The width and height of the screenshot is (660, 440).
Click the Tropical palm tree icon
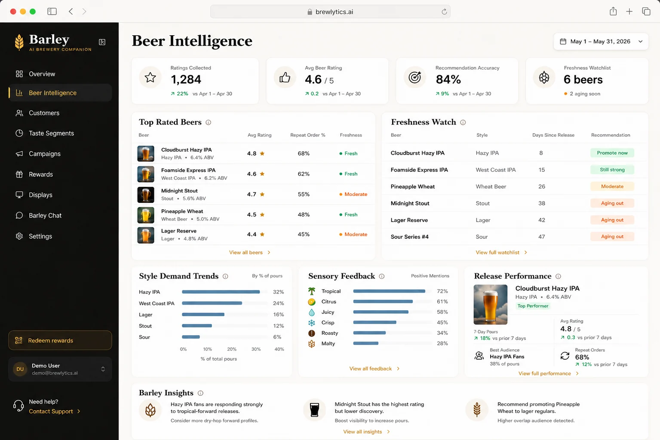pyautogui.click(x=312, y=291)
